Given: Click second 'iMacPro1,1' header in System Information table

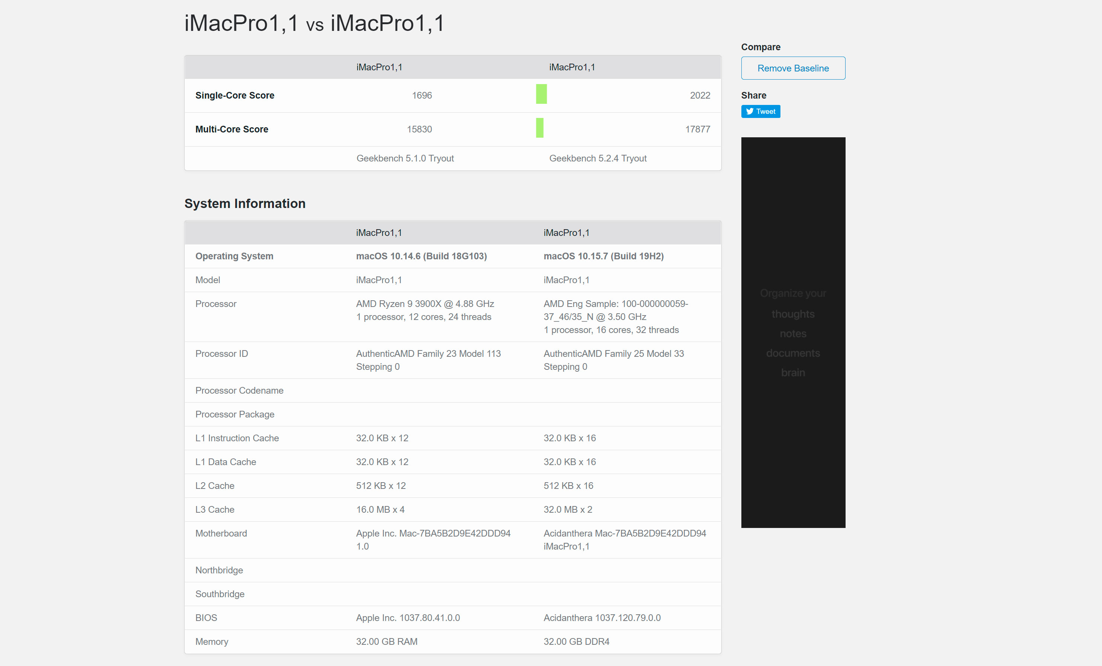Looking at the screenshot, I should pos(566,233).
